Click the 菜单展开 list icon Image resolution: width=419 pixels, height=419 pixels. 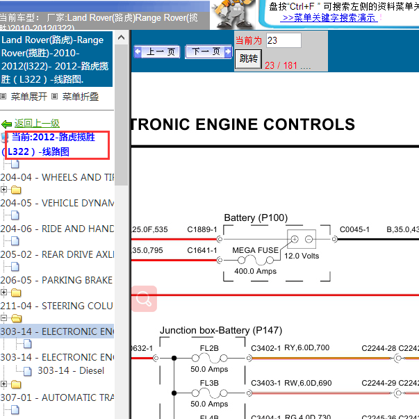point(3,96)
